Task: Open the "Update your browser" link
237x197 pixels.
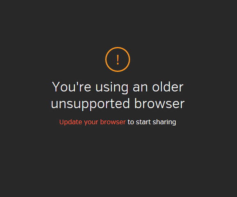Action: point(93,122)
